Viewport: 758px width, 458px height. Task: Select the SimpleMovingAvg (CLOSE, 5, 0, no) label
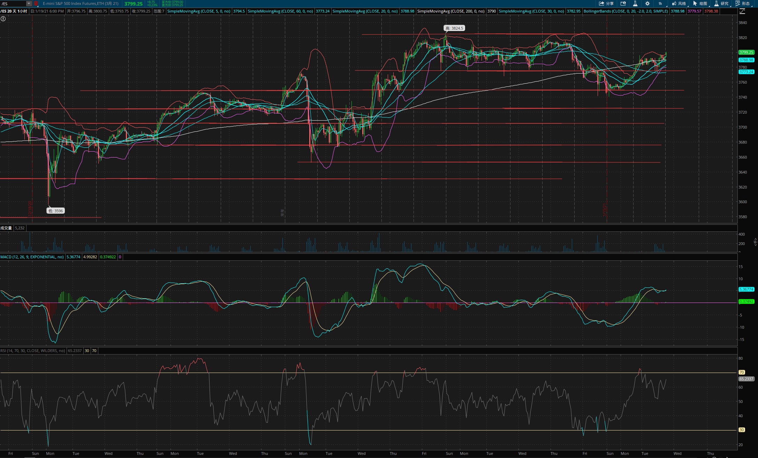coord(199,11)
